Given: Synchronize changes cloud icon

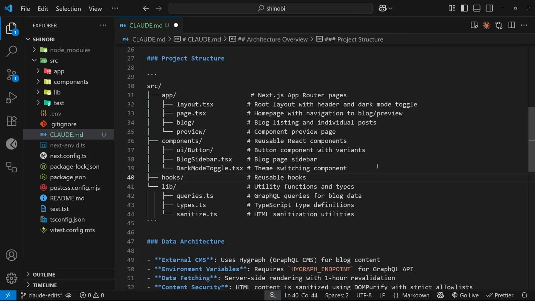Looking at the screenshot, I should tap(69, 295).
